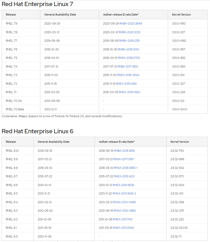Click kernel version 3.10.0-1160

[x=179, y=23]
